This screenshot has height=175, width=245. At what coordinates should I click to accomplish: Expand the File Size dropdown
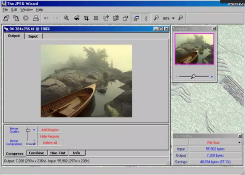coord(239,142)
